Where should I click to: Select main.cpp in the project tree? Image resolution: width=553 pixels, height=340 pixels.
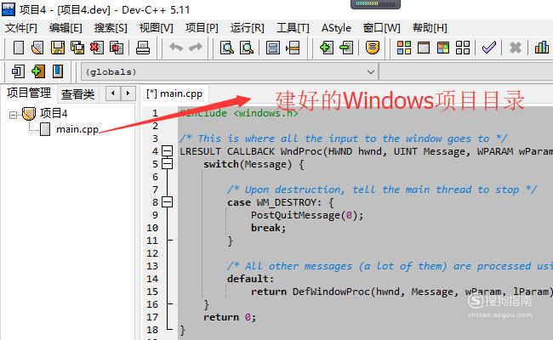point(77,129)
